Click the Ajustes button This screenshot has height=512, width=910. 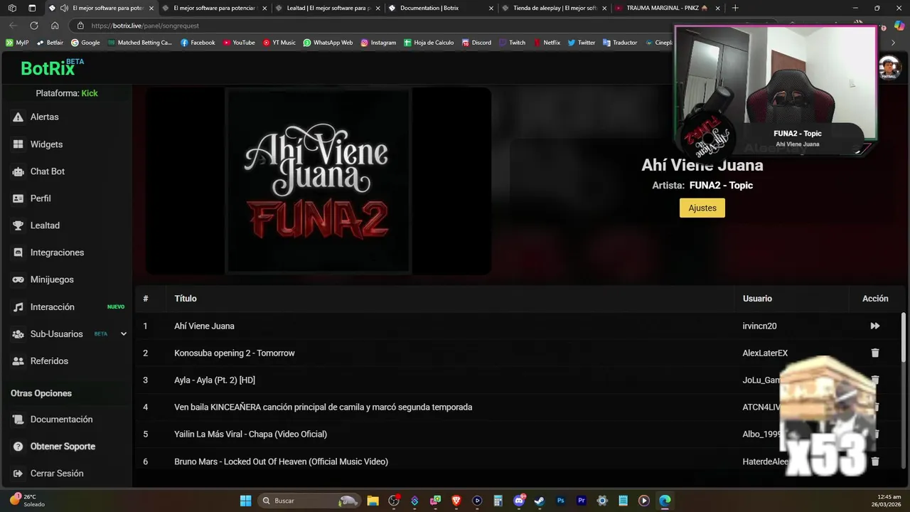coord(702,208)
